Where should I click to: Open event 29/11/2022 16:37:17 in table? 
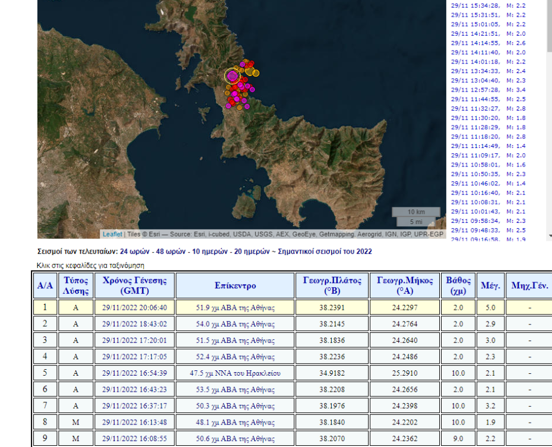(135, 406)
